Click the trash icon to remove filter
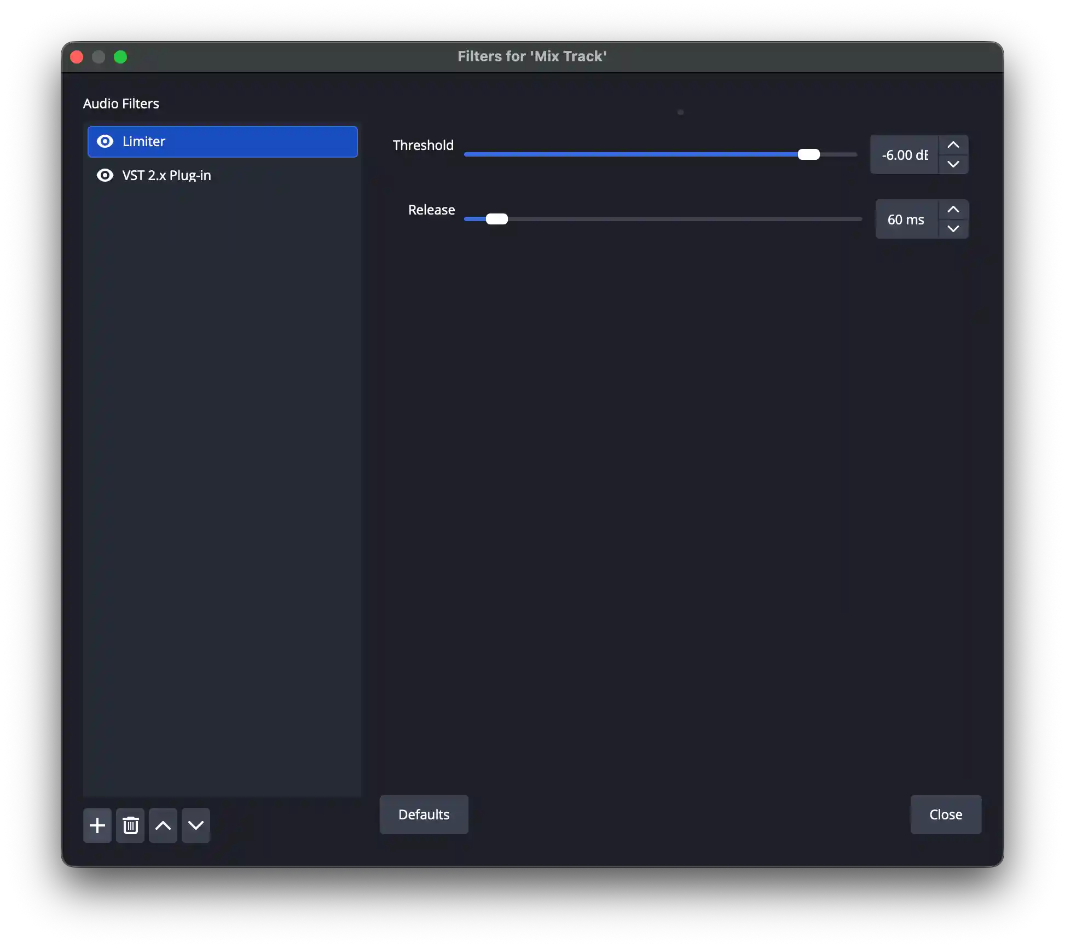This screenshot has width=1065, height=948. [x=130, y=825]
